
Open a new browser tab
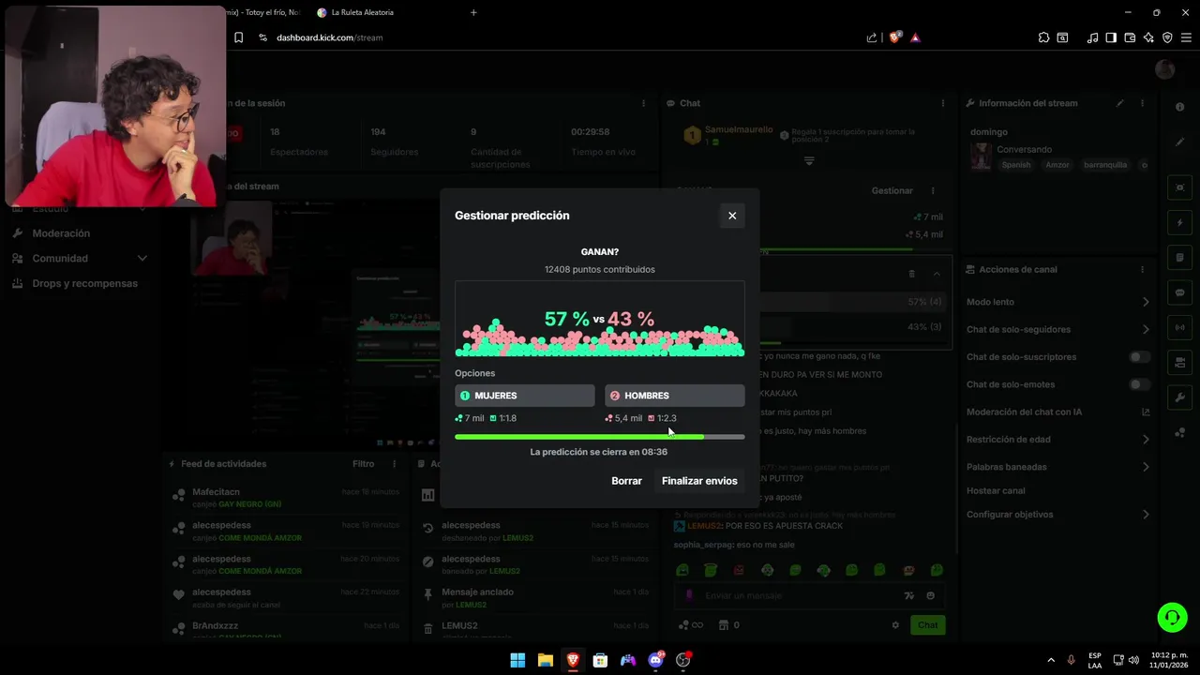473,12
